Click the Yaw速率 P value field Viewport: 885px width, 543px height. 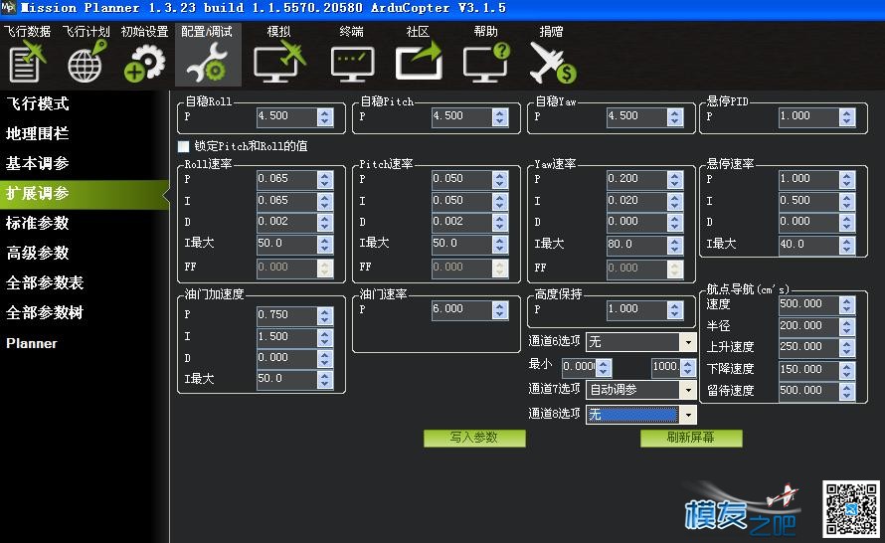[636, 179]
